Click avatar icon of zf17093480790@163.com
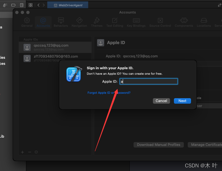Viewport: 222px width, 171px height. coord(27,58)
